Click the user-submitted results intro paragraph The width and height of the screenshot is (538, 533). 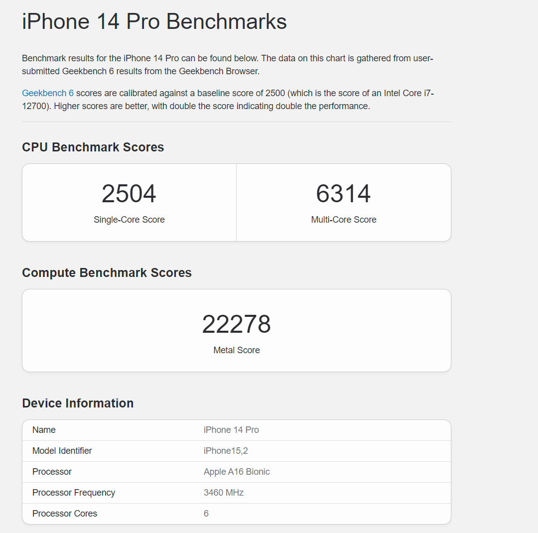tap(227, 65)
